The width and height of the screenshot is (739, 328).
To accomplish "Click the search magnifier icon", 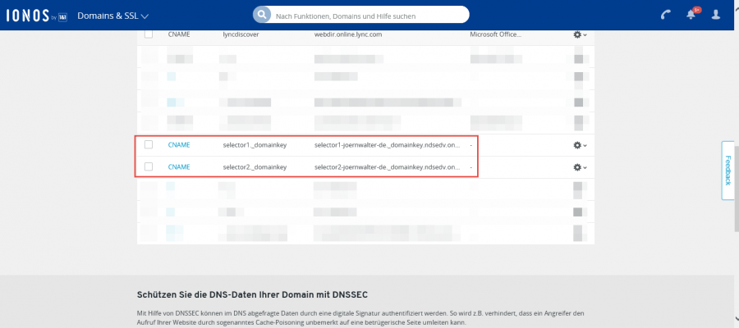I will pos(262,15).
